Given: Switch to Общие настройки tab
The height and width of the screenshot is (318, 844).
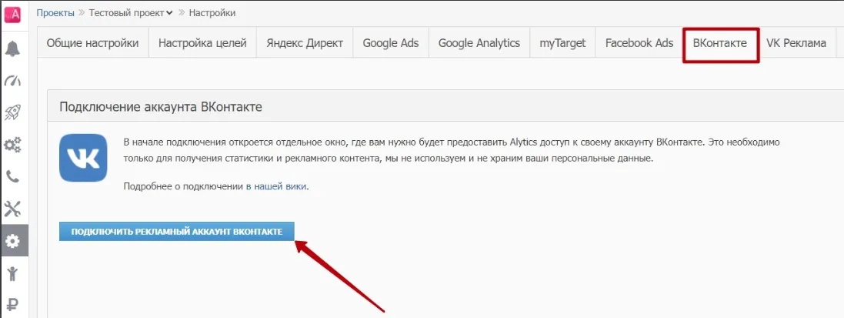Looking at the screenshot, I should pyautogui.click(x=92, y=43).
